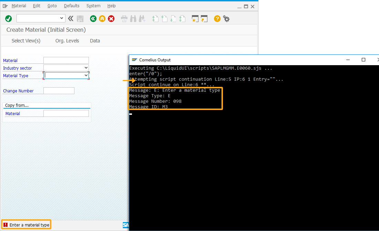
Task: Click the yellow Exit icon
Action: click(x=102, y=19)
